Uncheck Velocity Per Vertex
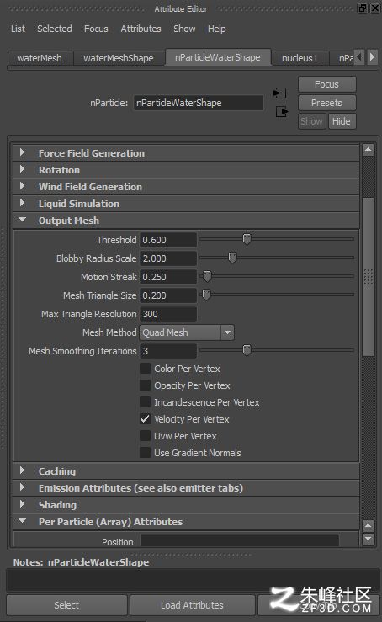382x622 pixels. 146,419
